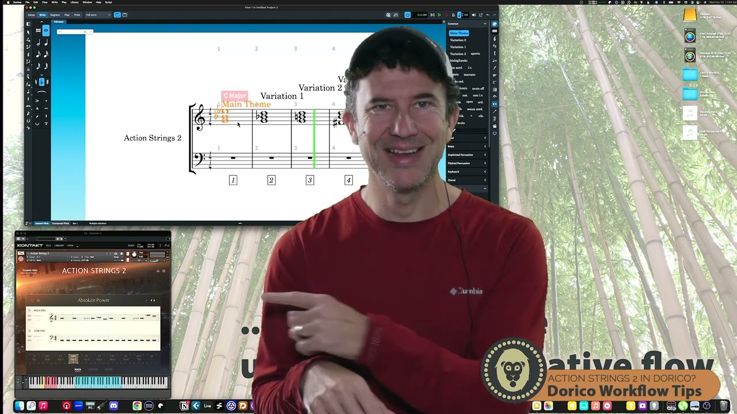Add an accent articulation

[x=38, y=101]
